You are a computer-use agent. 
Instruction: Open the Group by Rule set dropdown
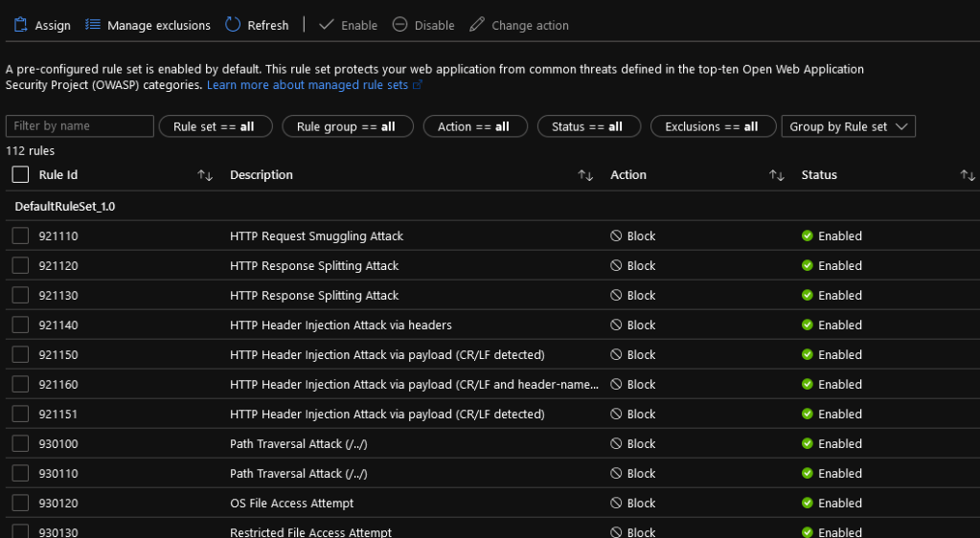click(x=848, y=126)
